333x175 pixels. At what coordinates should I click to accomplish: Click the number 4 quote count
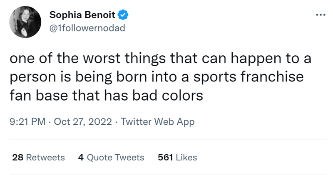[81, 158]
